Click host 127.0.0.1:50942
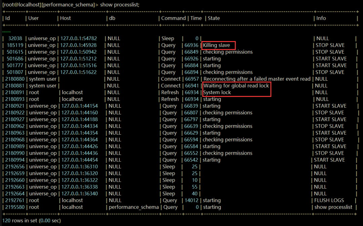The image size is (363, 226). point(78,52)
